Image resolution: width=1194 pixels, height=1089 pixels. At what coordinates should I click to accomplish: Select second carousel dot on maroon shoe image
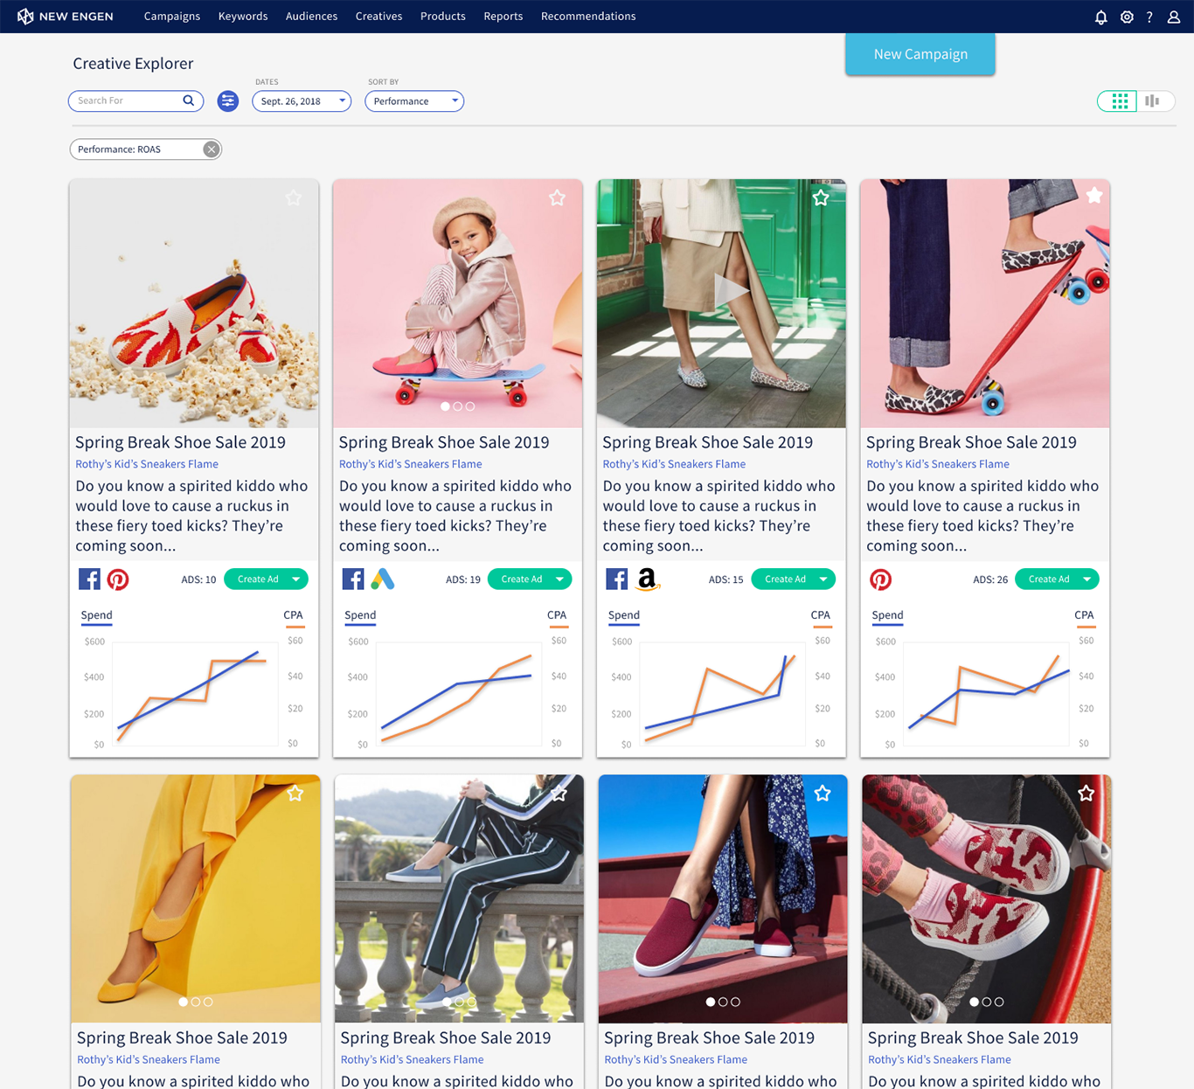click(x=723, y=1002)
